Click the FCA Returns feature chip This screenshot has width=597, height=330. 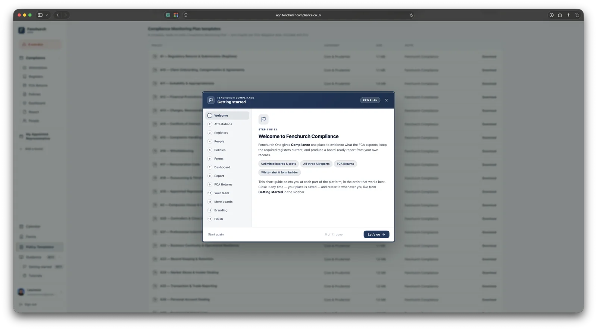[346, 164]
